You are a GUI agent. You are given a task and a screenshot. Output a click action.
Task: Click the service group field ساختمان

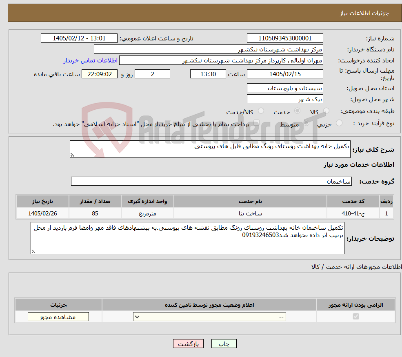[x=211, y=181]
